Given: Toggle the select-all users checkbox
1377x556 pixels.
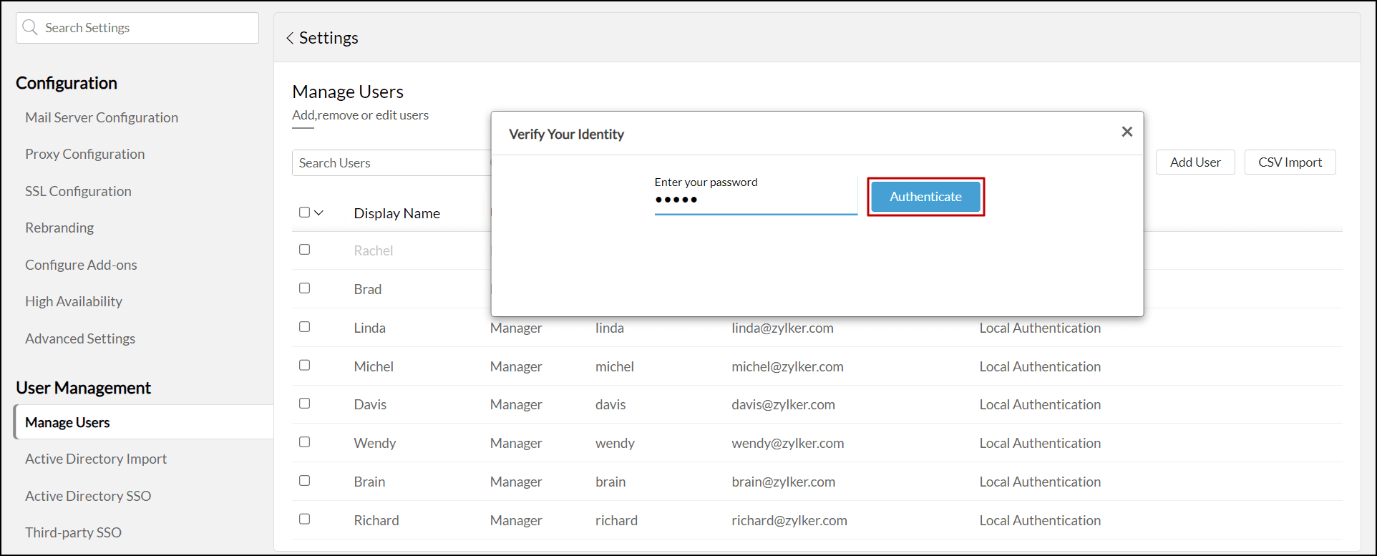Looking at the screenshot, I should pyautogui.click(x=304, y=213).
